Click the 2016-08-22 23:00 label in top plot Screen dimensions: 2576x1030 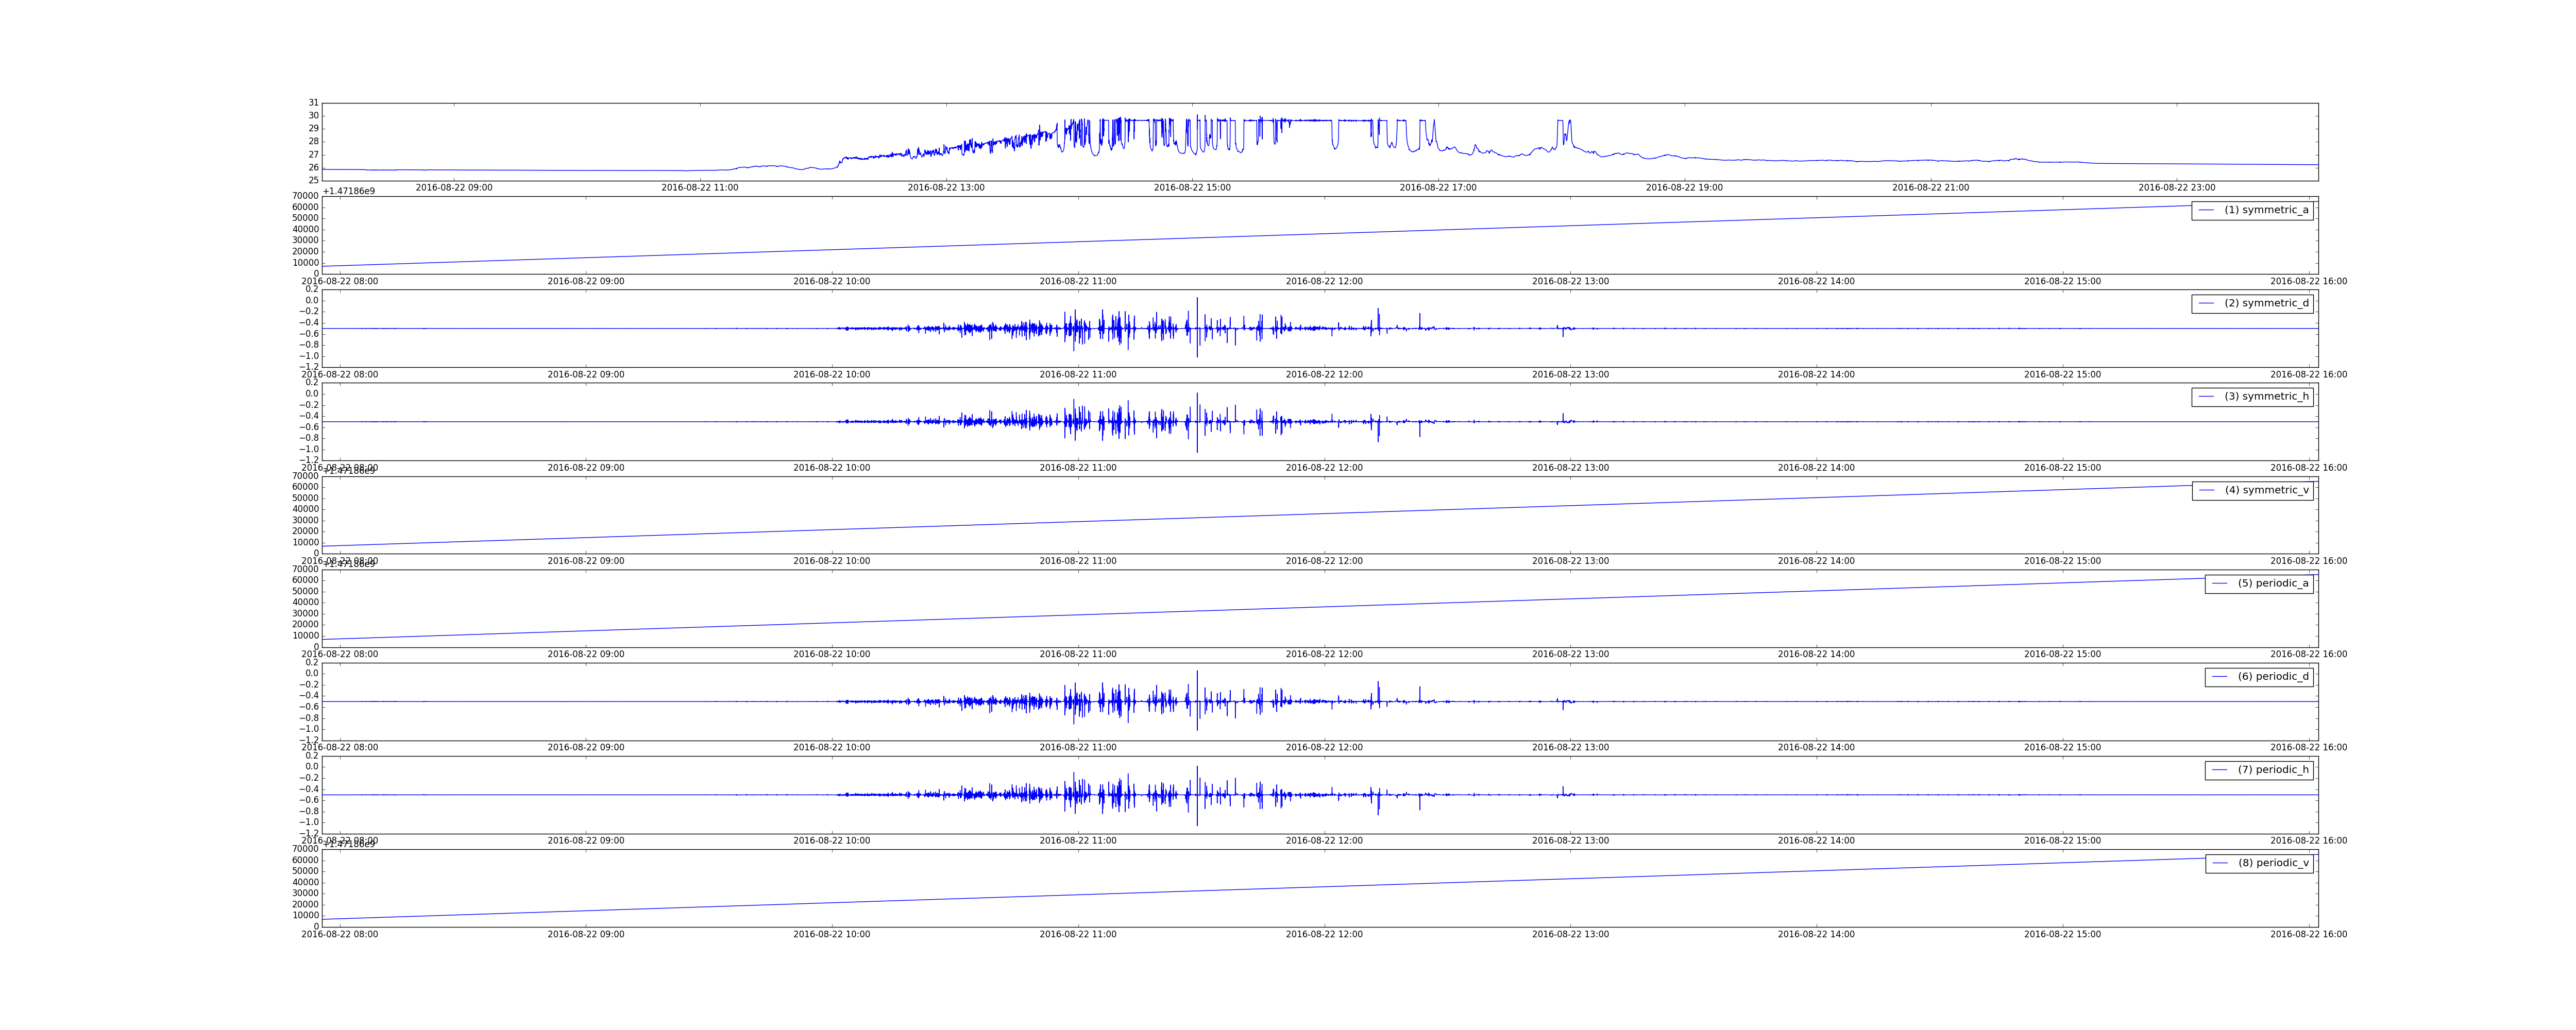click(2176, 188)
